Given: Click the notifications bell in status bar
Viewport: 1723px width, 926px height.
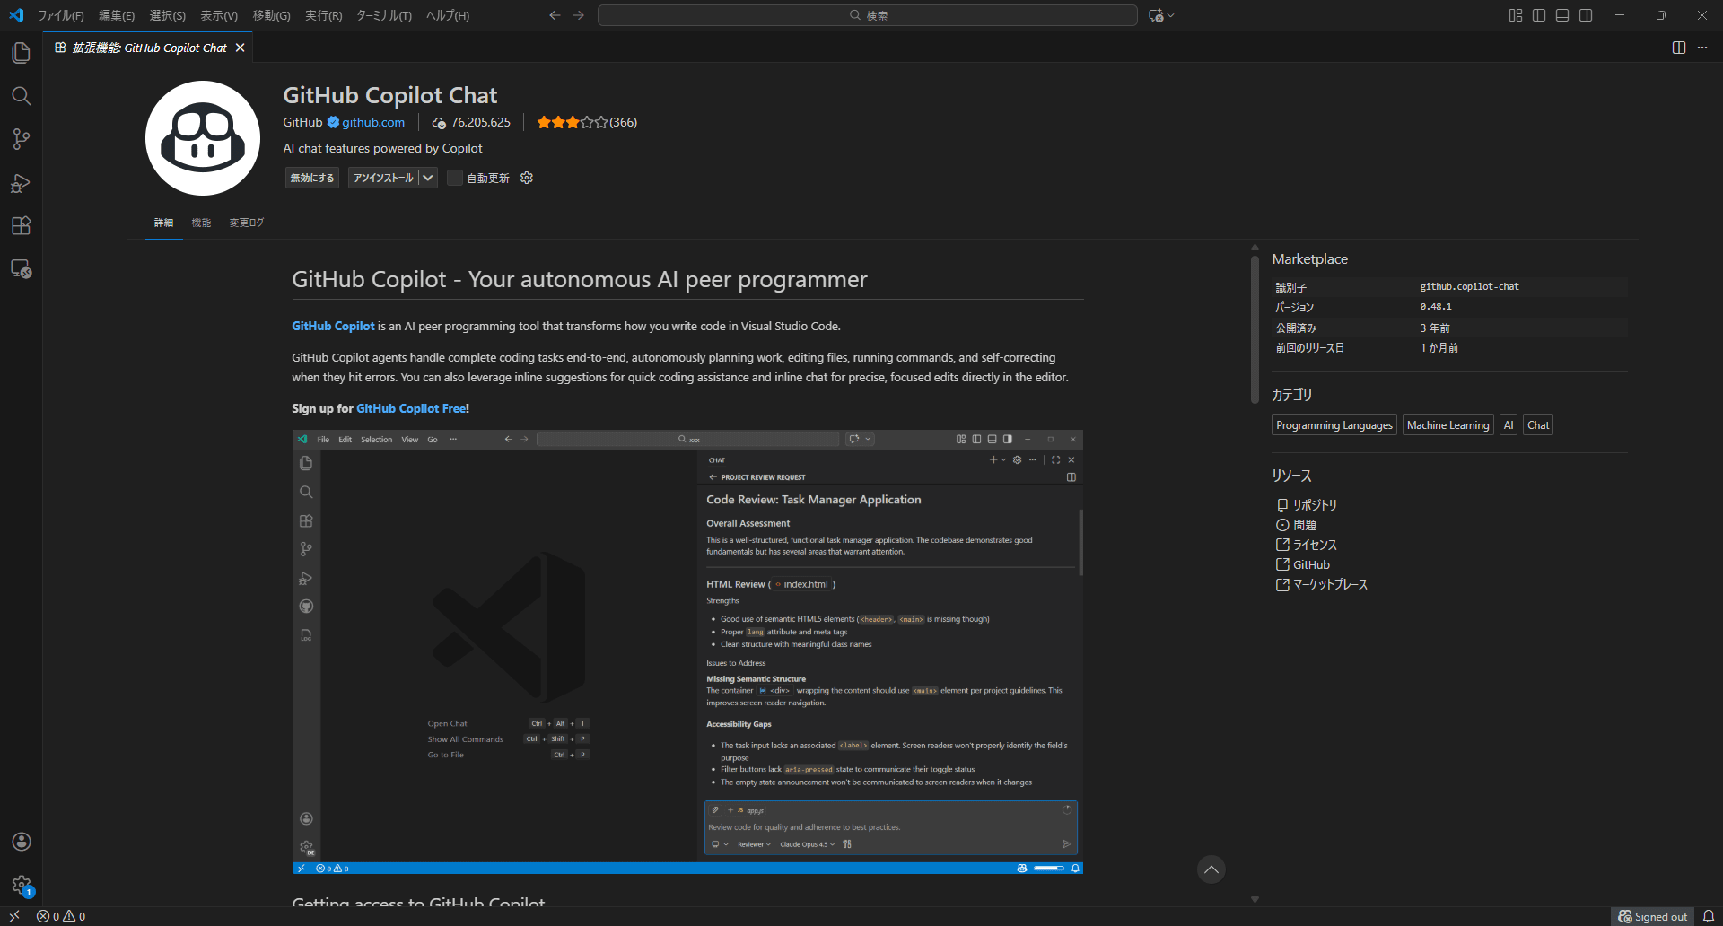Looking at the screenshot, I should click(x=1709, y=916).
